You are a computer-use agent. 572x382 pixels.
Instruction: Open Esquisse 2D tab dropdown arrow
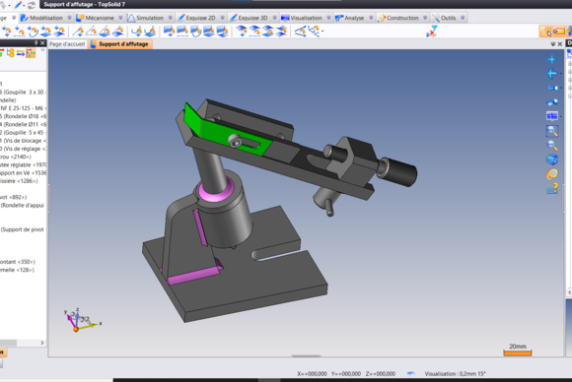tap(223, 18)
